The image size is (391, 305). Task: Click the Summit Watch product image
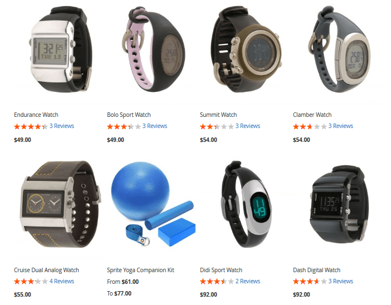[x=247, y=50]
